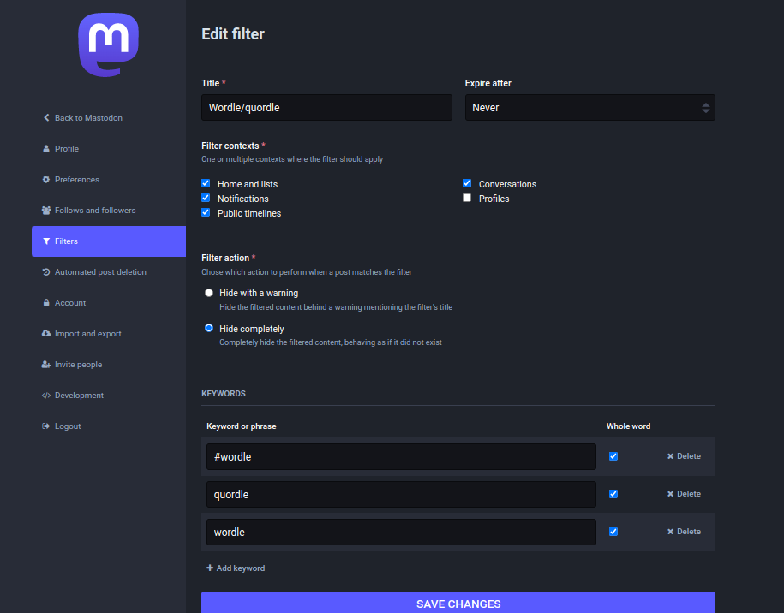Click Add keyword link

pos(236,568)
